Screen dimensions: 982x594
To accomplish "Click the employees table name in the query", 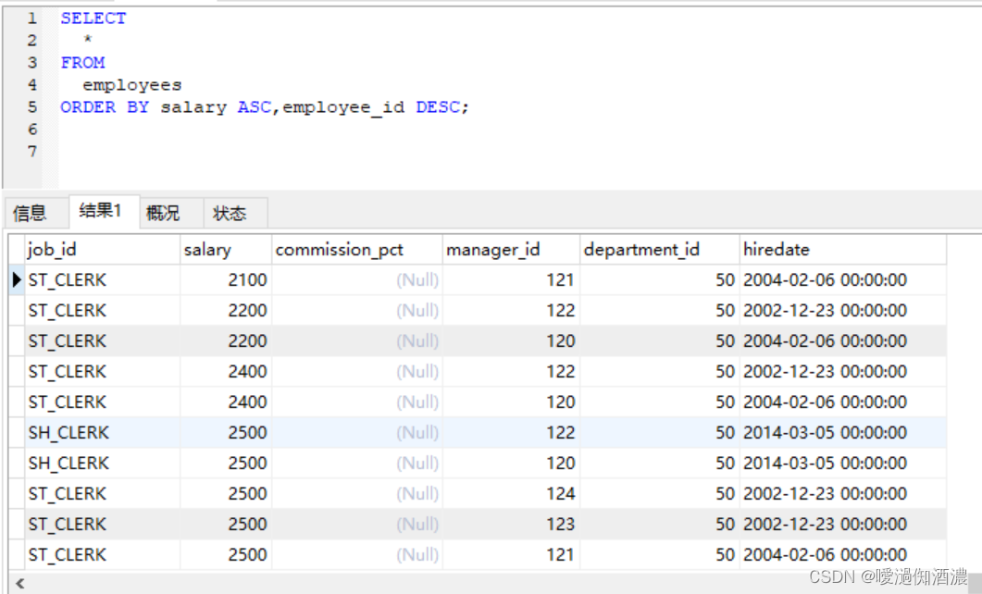I will [x=131, y=84].
